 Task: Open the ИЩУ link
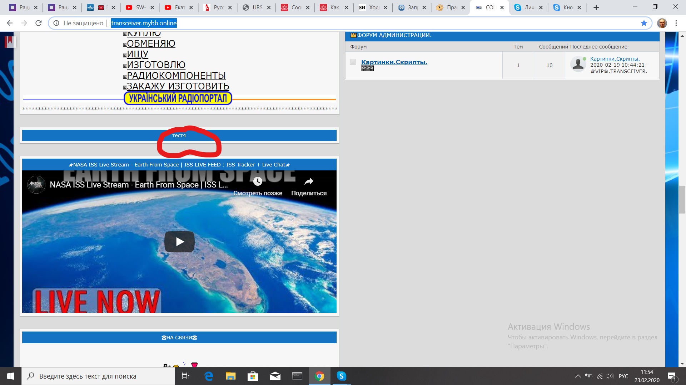pyautogui.click(x=138, y=54)
